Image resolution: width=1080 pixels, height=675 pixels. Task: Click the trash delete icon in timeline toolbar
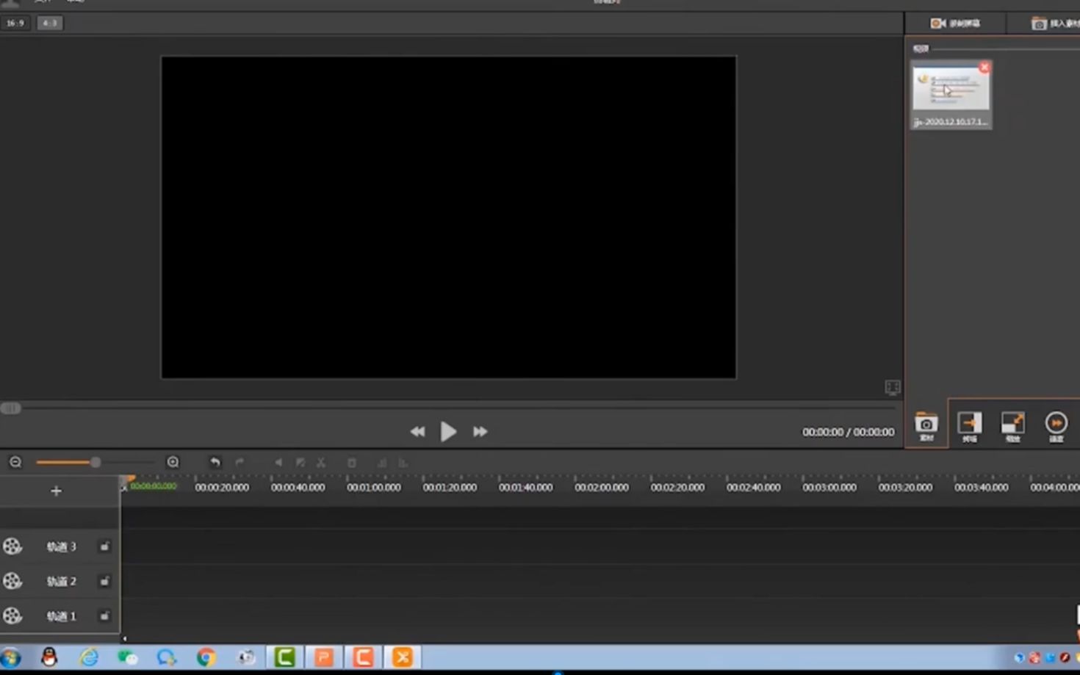click(352, 463)
